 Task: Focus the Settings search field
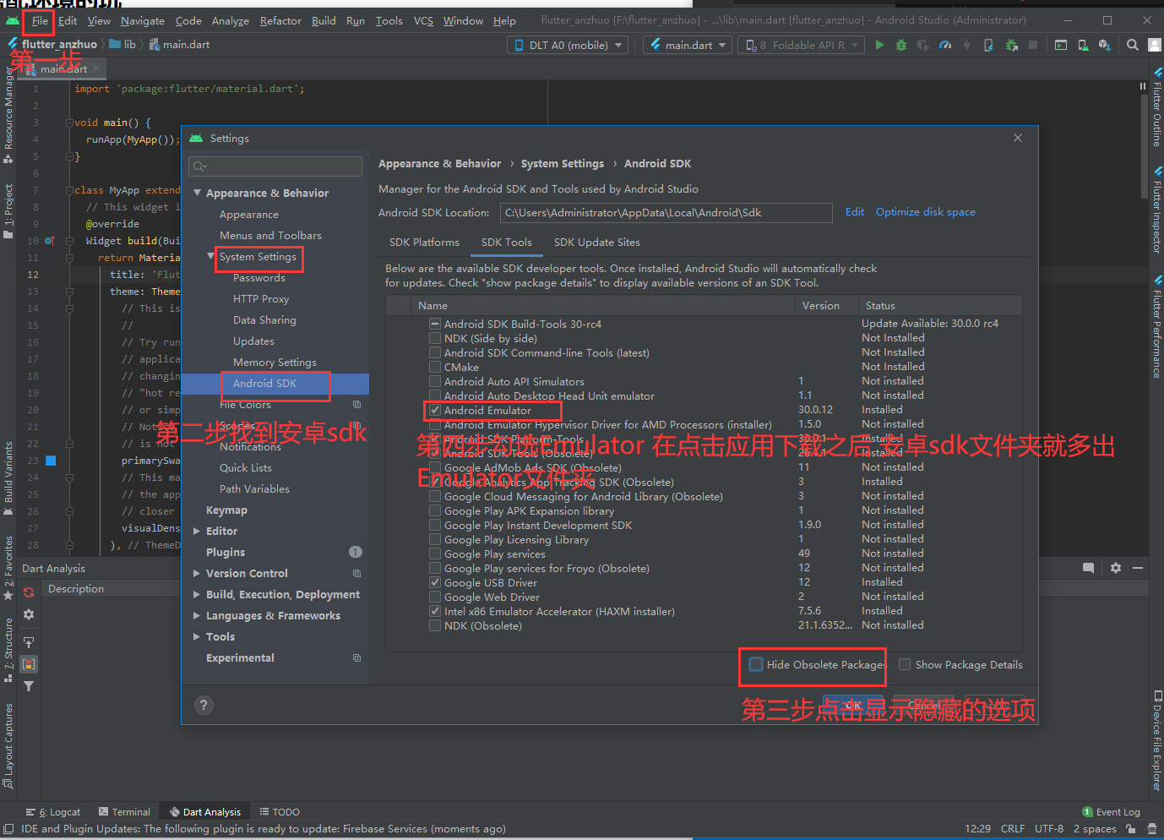point(275,166)
